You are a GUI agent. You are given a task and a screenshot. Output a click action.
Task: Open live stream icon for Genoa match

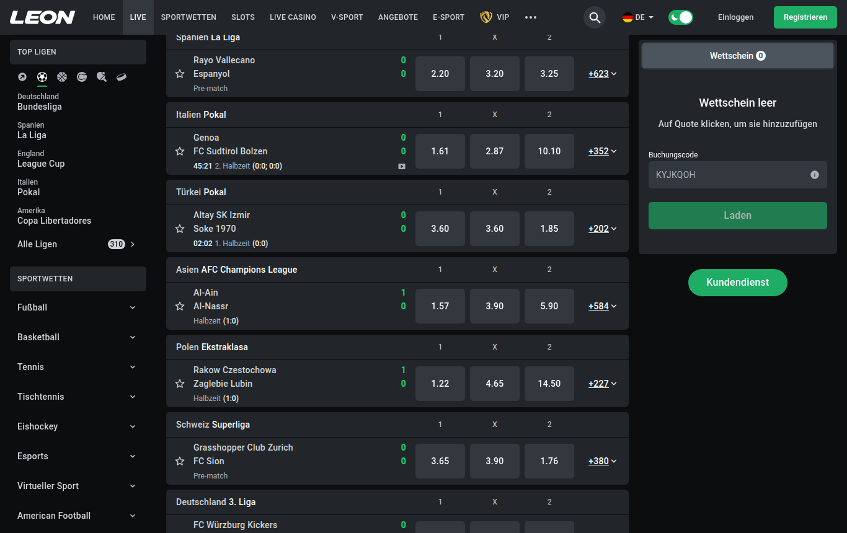click(402, 166)
